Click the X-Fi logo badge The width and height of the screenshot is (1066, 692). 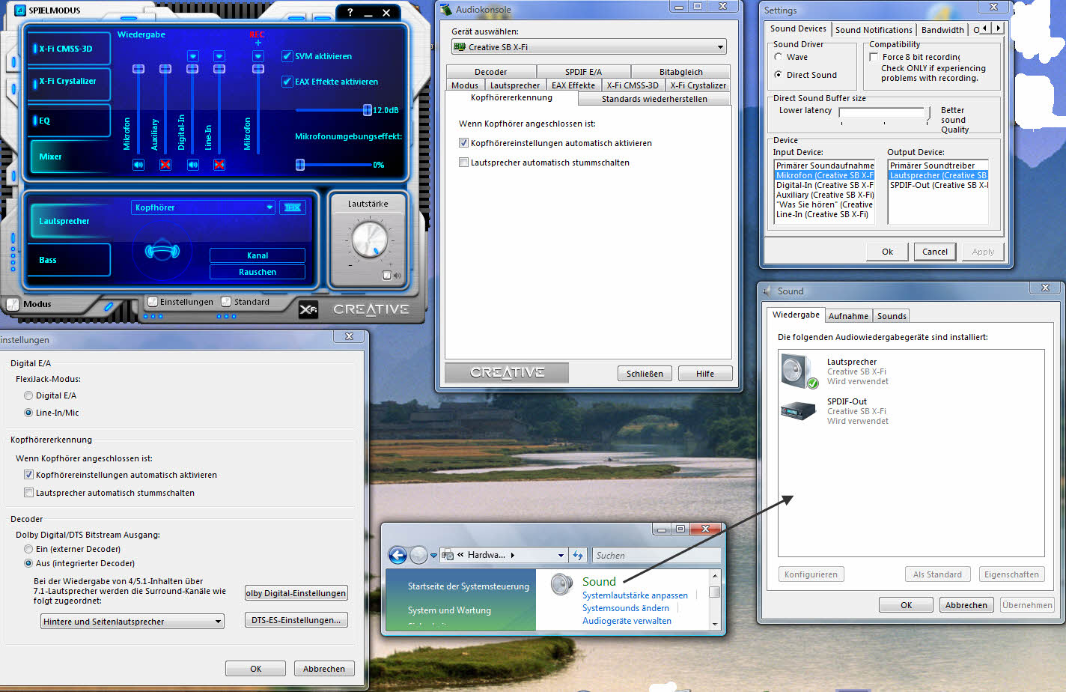(308, 309)
